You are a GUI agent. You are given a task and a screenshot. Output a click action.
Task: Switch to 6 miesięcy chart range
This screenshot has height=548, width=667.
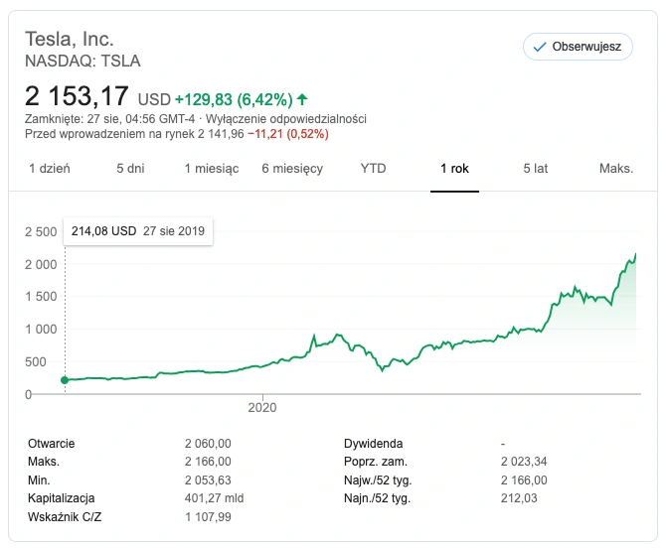point(292,169)
